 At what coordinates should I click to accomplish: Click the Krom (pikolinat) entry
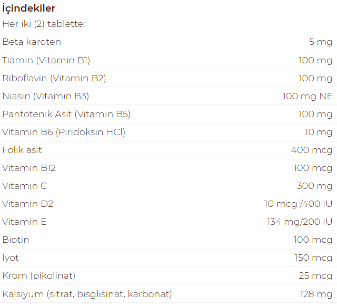[x=39, y=276]
